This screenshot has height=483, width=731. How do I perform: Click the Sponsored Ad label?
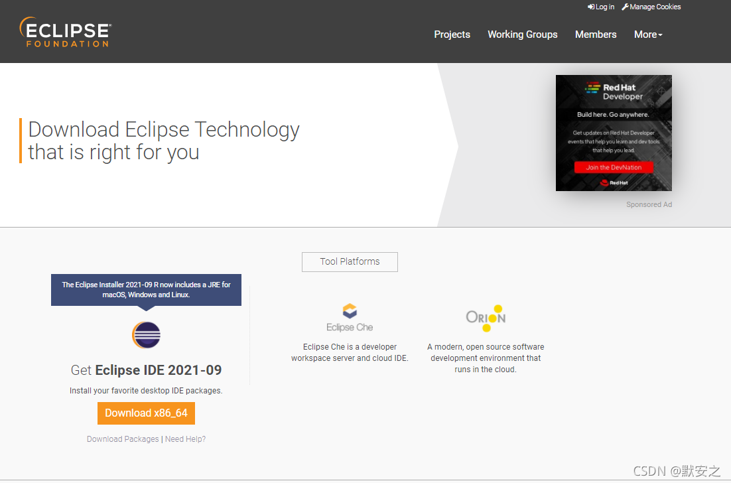pyautogui.click(x=649, y=204)
